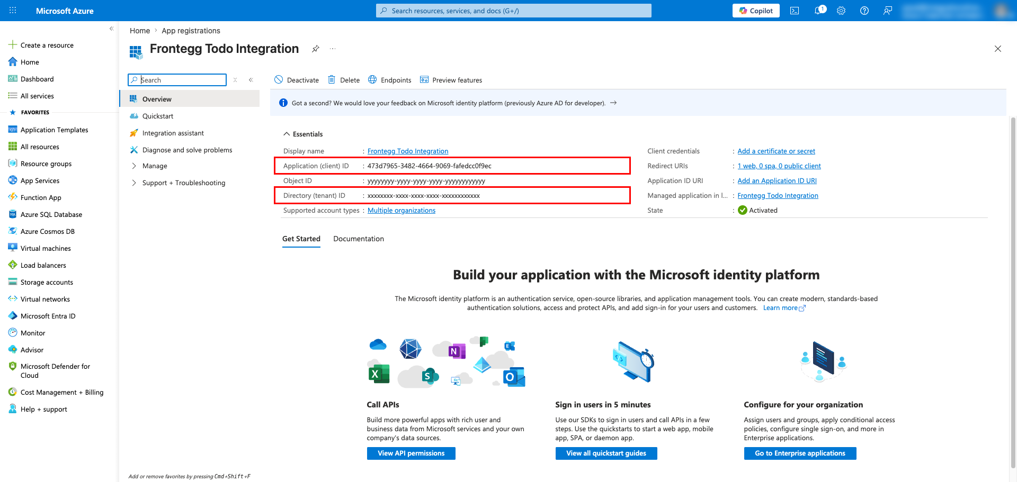The height and width of the screenshot is (482, 1017).
Task: Open the Azure portal waffle menu
Action: pos(13,11)
